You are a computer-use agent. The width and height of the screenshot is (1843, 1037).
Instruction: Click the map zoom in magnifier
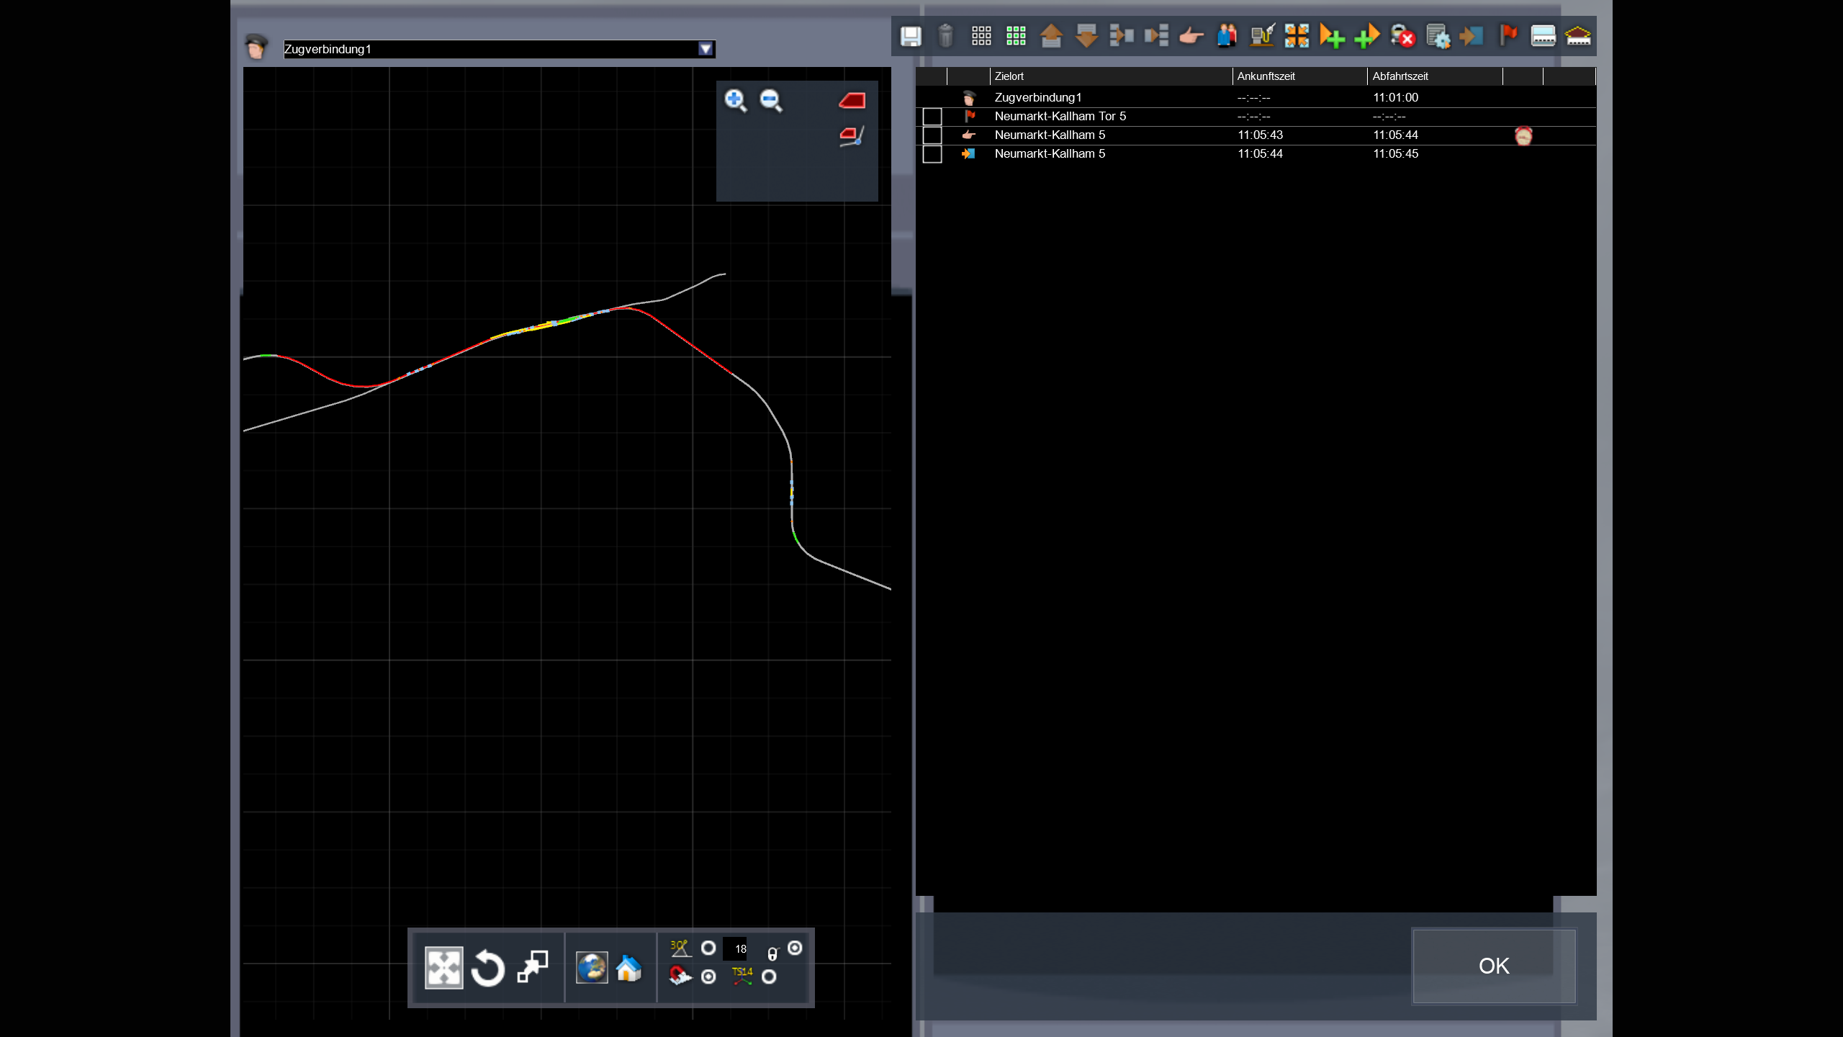pyautogui.click(x=735, y=100)
